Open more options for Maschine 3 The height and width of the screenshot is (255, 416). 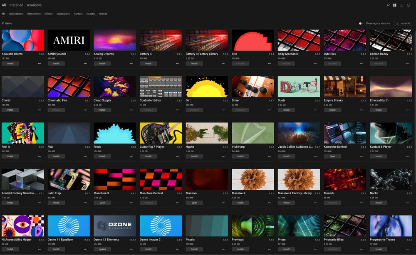tap(131, 203)
